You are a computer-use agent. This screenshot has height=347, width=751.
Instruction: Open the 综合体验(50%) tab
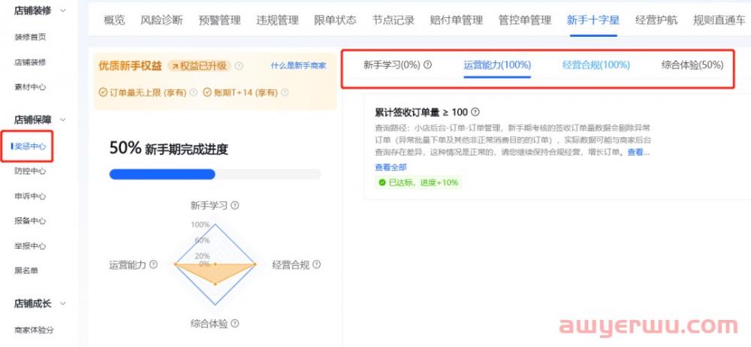coord(692,65)
